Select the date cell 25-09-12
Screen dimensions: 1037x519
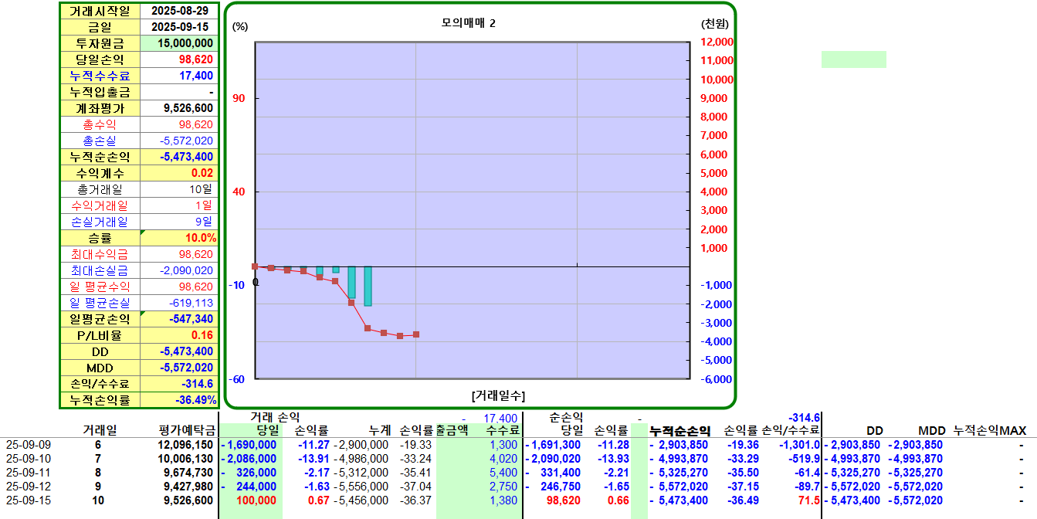29,487
